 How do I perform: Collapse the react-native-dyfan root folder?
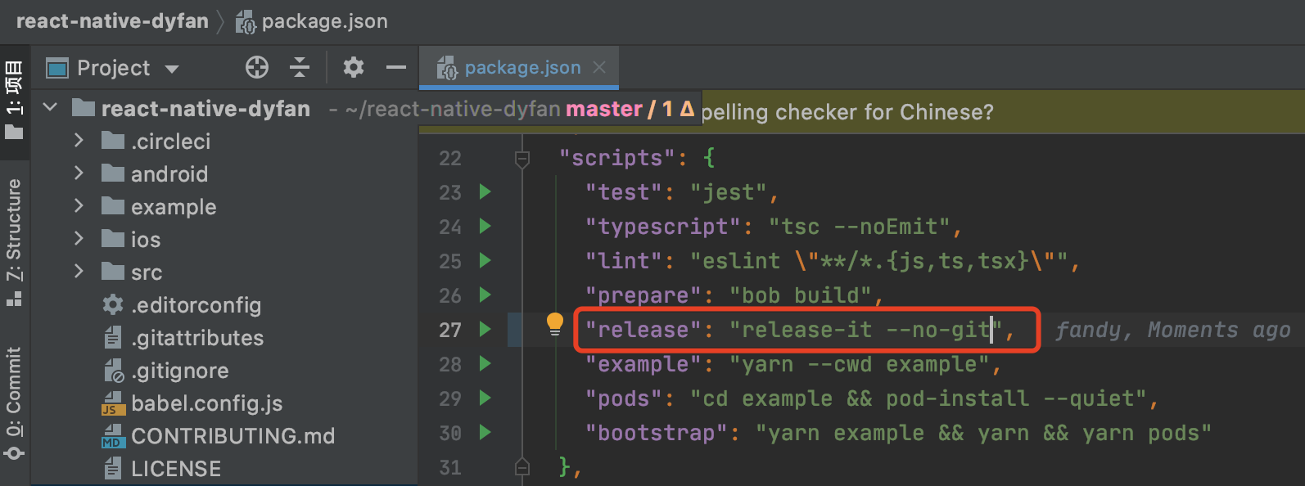[51, 108]
